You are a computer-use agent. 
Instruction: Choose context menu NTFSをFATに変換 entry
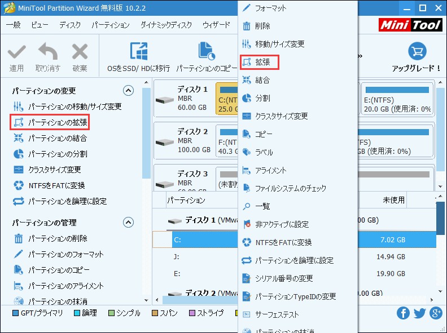click(x=298, y=242)
